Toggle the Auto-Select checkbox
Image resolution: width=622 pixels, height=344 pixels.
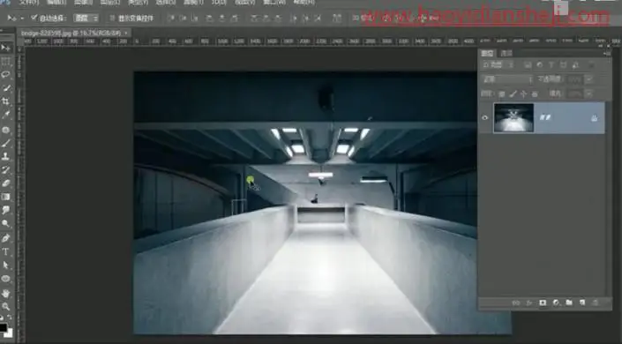[x=34, y=18]
